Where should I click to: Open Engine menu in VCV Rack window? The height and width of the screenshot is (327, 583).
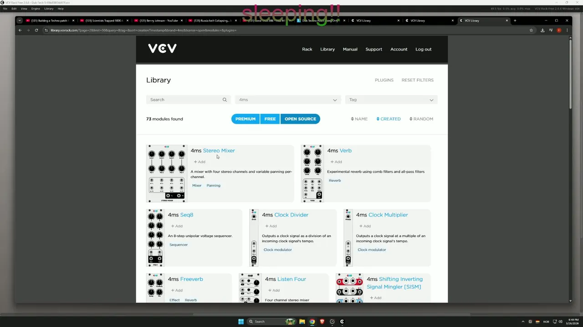tap(36, 9)
